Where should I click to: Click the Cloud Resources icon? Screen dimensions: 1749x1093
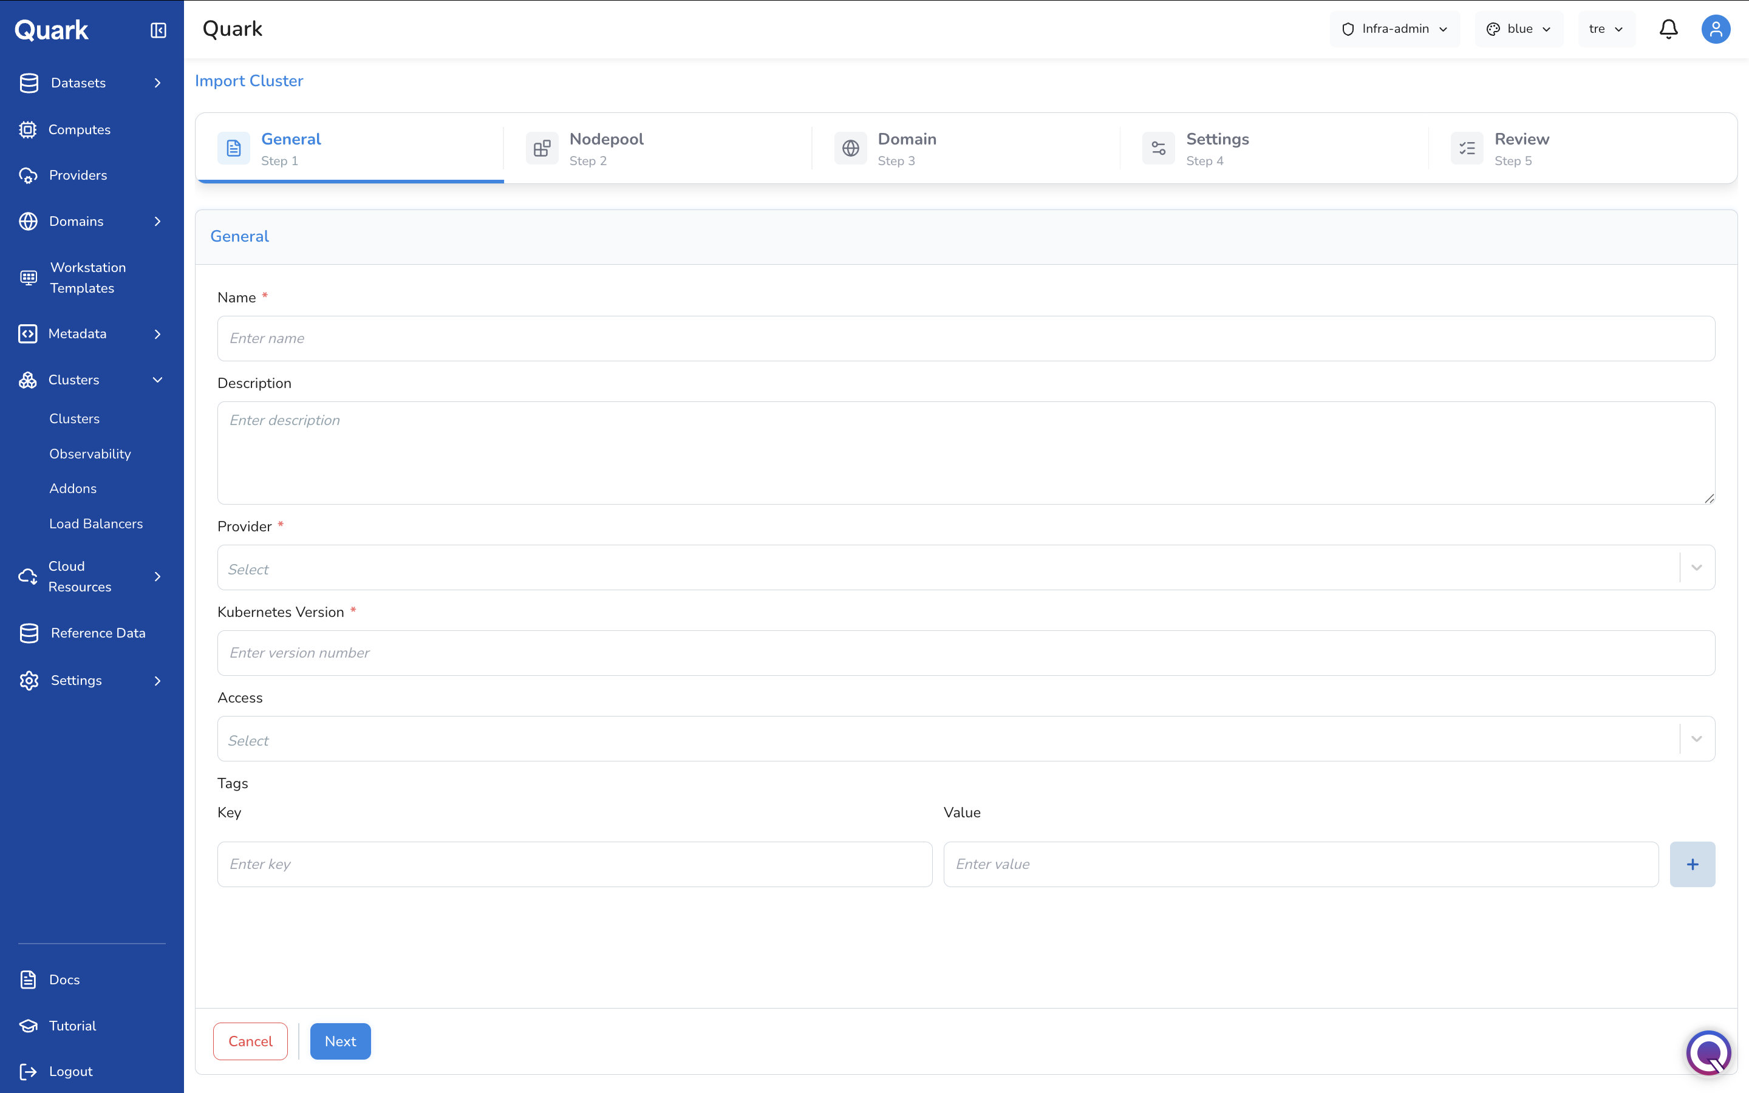tap(27, 576)
